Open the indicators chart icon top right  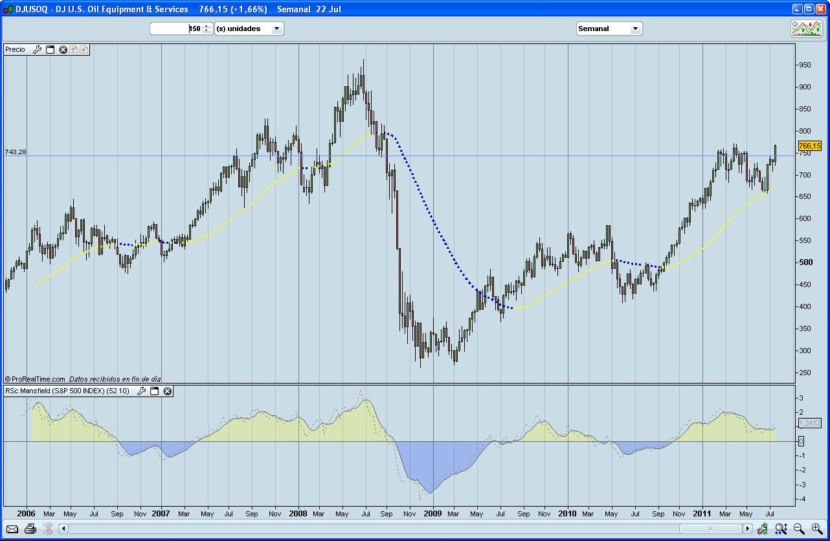point(806,28)
